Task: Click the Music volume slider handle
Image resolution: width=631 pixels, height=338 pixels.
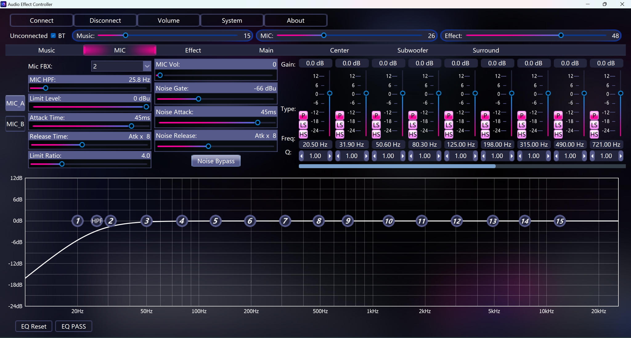Action: [125, 35]
